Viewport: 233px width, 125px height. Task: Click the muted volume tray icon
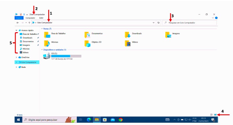[x=190, y=120]
